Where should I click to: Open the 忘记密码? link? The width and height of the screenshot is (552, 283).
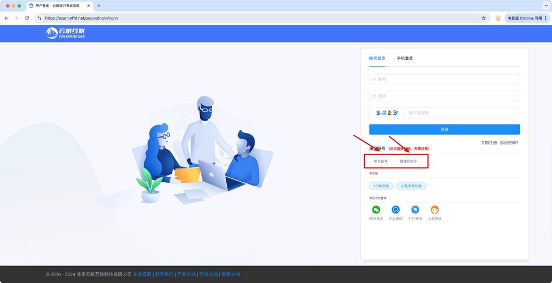point(509,143)
